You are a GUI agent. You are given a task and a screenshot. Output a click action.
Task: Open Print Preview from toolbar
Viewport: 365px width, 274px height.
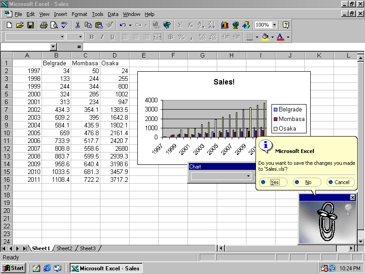click(x=54, y=25)
